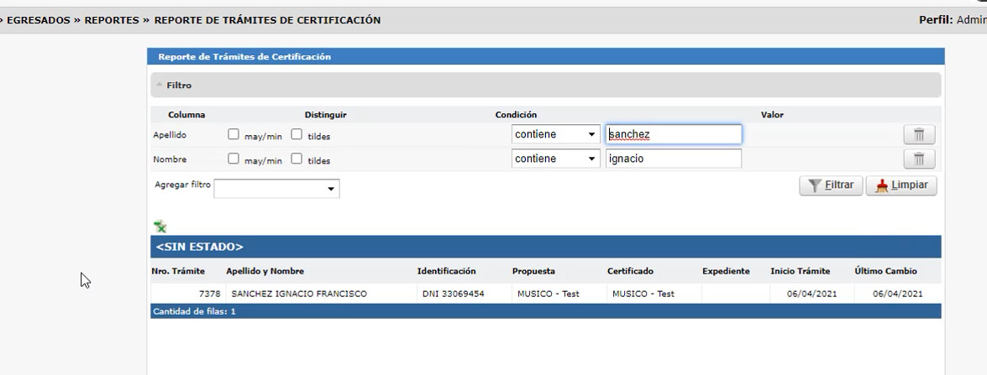The width and height of the screenshot is (987, 375).
Task: Toggle may/min checkbox for Nombre
Action: 234,159
